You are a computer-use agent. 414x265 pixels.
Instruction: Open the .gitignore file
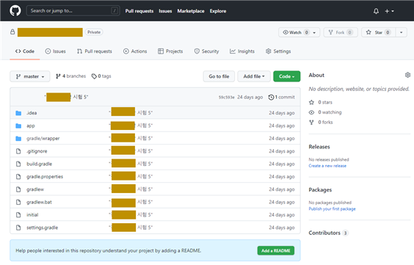[x=37, y=151]
